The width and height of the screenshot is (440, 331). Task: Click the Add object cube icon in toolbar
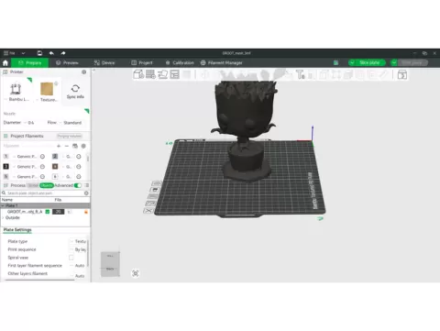[x=138, y=74]
